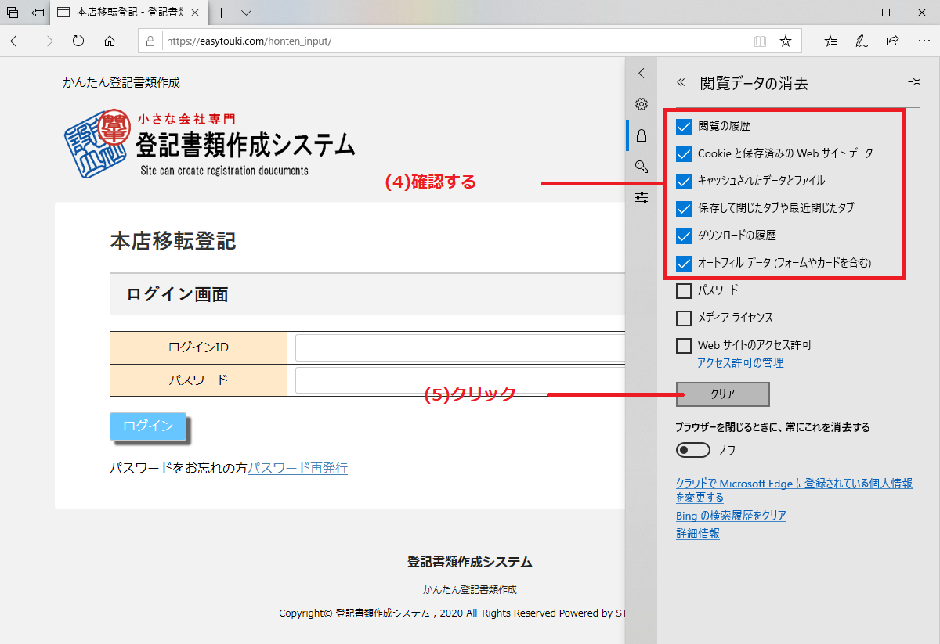This screenshot has width=940, height=644.
Task: Uncheck the 閲覧の履歴 checkbox
Action: point(684,126)
